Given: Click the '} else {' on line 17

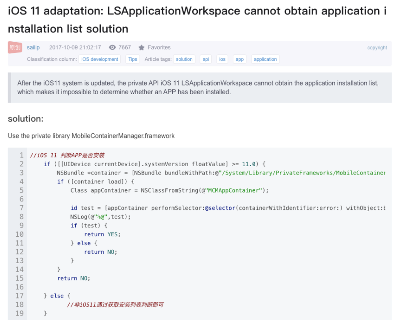Looking at the screenshot, I should coord(57,296).
